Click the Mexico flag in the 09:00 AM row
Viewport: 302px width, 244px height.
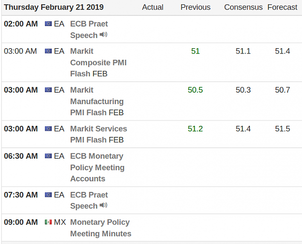click(x=48, y=222)
